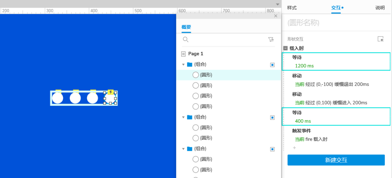Click the bottom (组合) folder icon
The width and height of the screenshot is (392, 178).
[190, 149]
